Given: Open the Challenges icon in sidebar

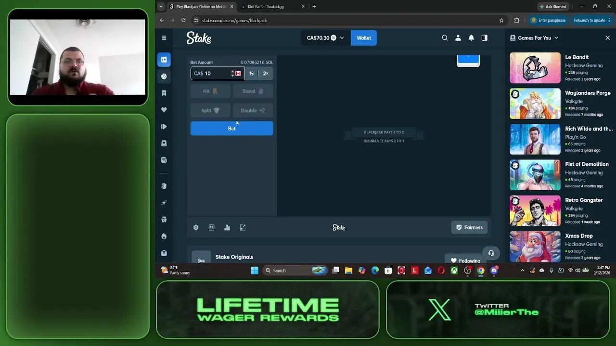Looking at the screenshot, I should point(164,143).
